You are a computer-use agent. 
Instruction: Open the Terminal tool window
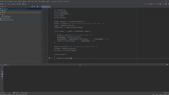(x=16, y=93)
